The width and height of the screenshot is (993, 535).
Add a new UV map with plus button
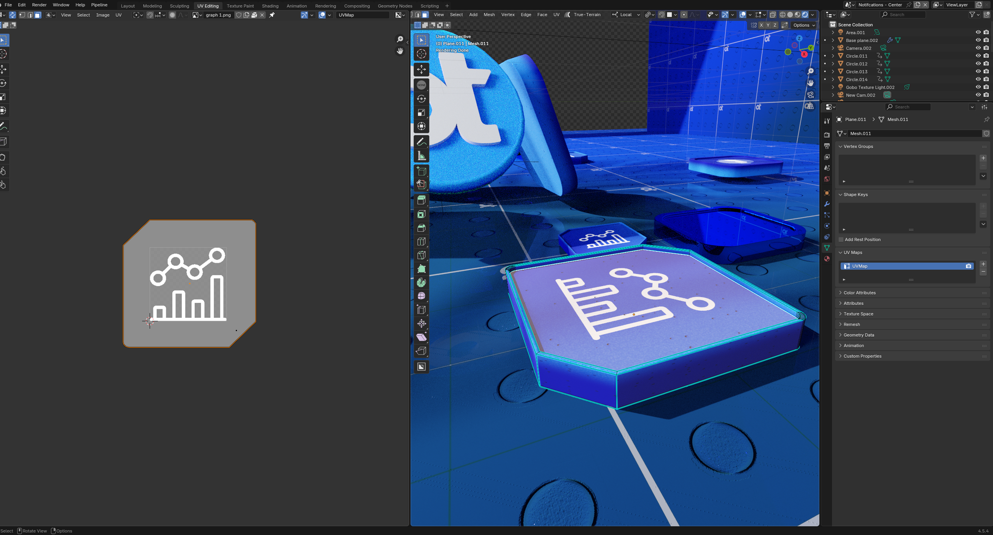click(x=983, y=264)
